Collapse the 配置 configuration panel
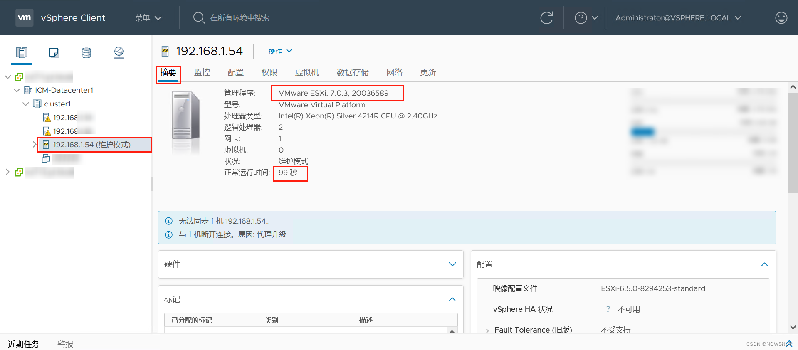798x350 pixels. pyautogui.click(x=764, y=264)
